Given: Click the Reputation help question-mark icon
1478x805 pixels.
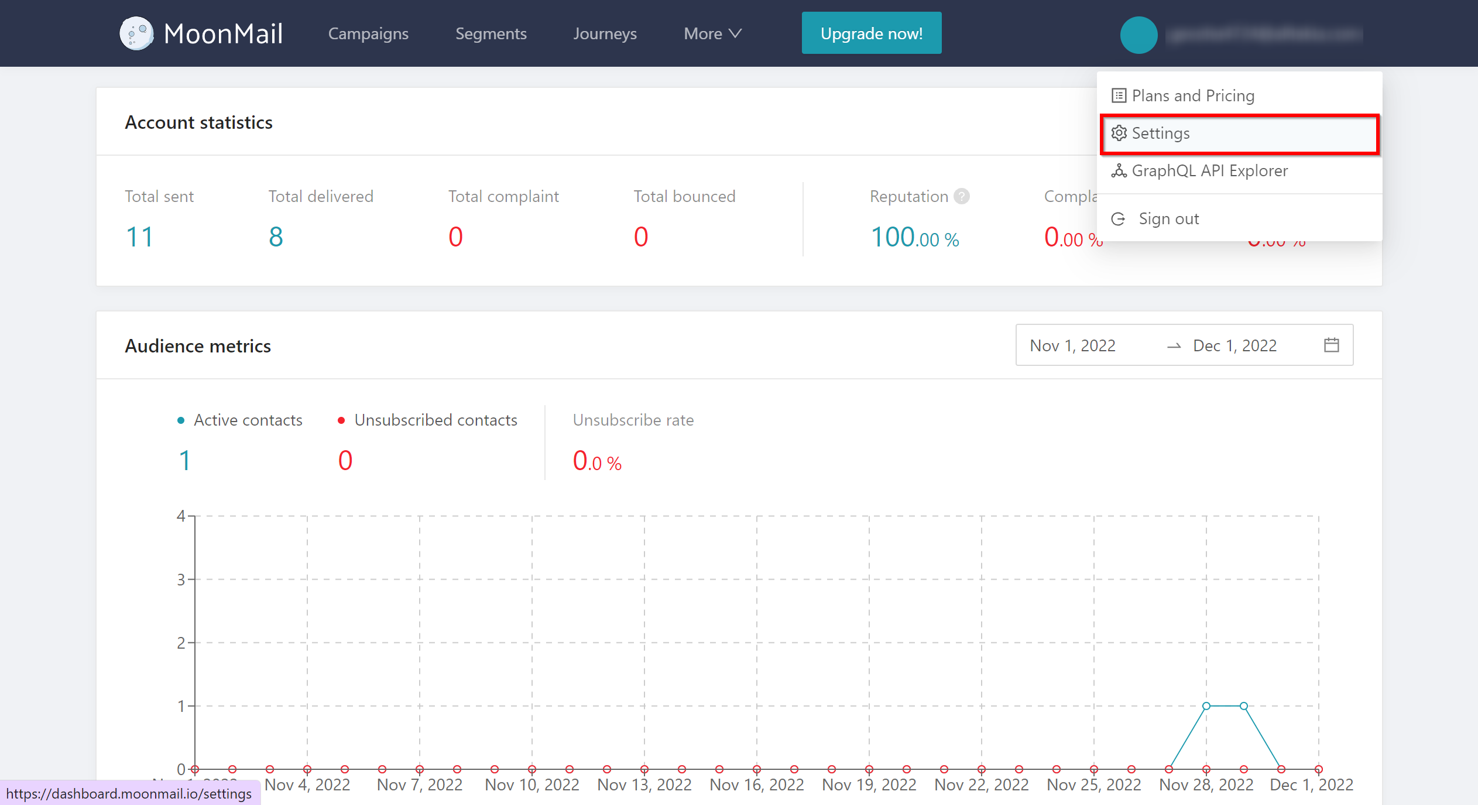Looking at the screenshot, I should coord(962,196).
